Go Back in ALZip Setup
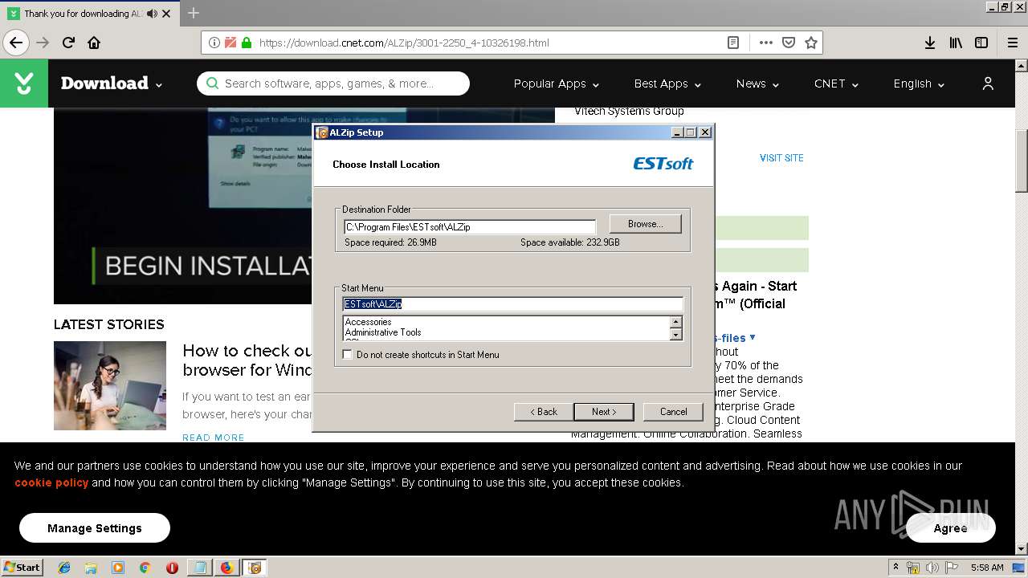 click(544, 412)
